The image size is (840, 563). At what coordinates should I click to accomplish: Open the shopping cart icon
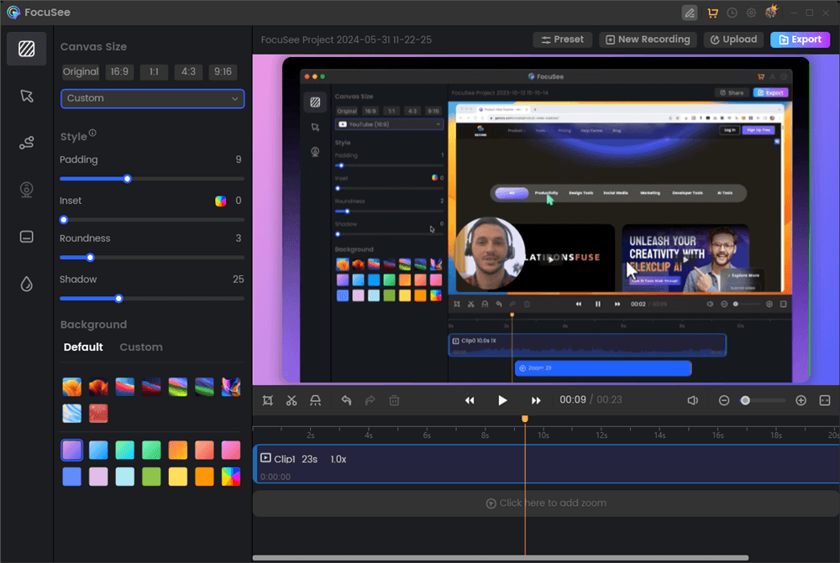[712, 13]
